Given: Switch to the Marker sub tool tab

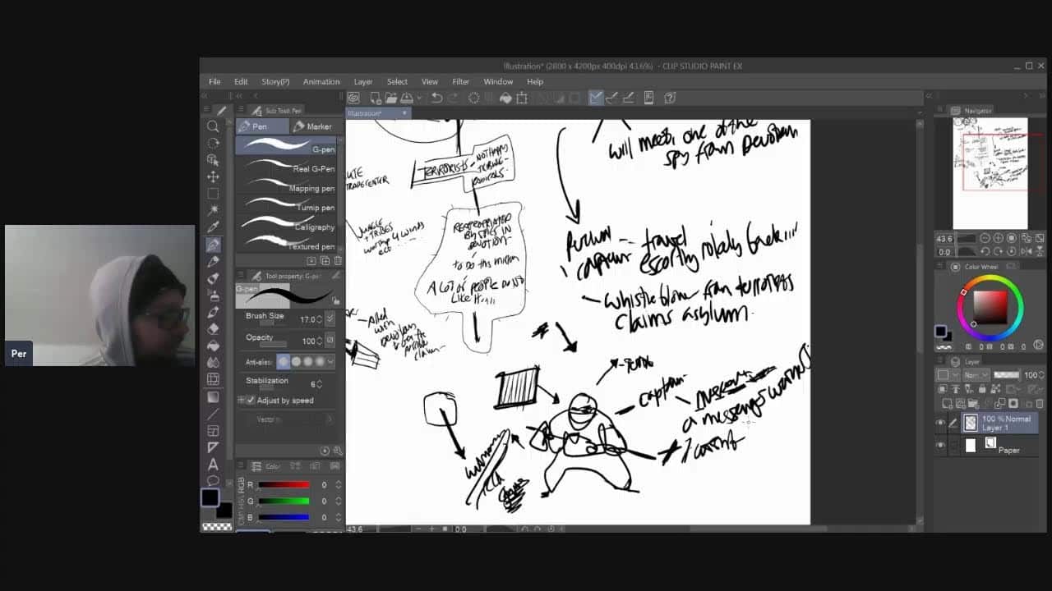Looking at the screenshot, I should tap(312, 126).
